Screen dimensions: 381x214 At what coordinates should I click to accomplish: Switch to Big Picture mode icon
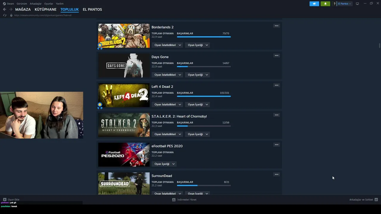pos(357,4)
